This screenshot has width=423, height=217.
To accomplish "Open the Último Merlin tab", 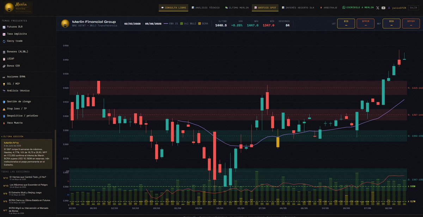I will (x=237, y=7).
